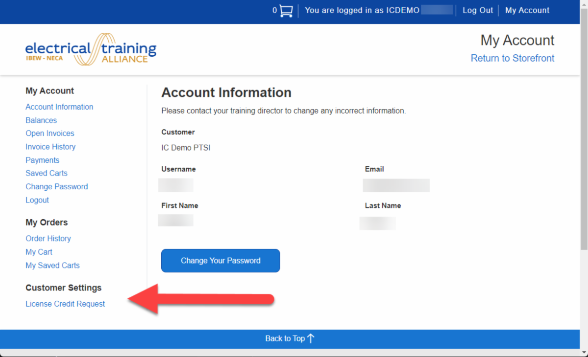Open the Open Invoices page
Viewport: 588px width, 357px height.
click(x=49, y=133)
